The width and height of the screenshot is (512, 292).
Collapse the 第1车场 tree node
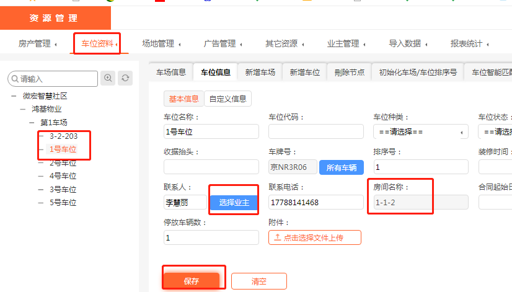[31, 123]
